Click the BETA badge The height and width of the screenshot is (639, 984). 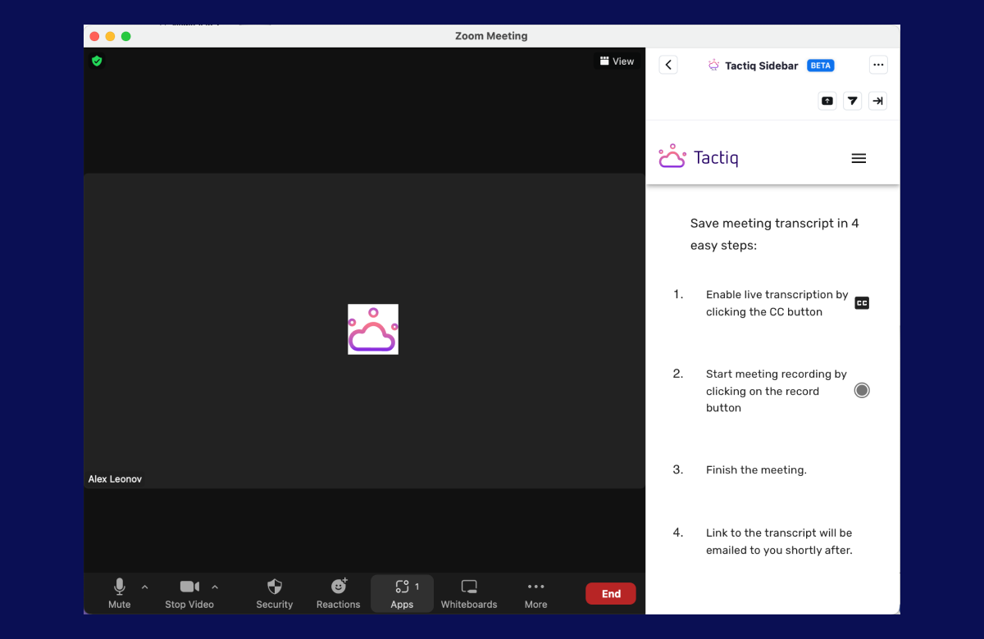(821, 66)
